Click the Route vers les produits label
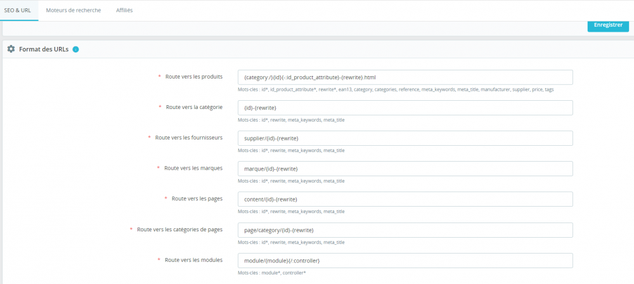The image size is (634, 284). click(x=193, y=77)
